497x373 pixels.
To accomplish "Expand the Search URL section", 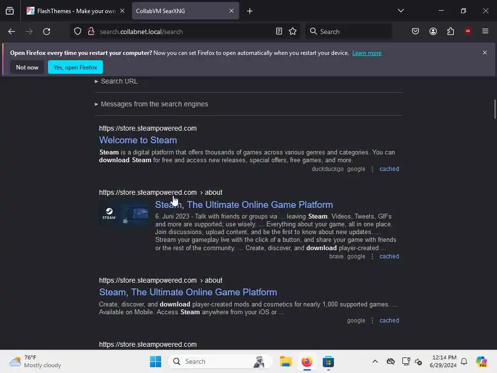I will click(x=116, y=81).
